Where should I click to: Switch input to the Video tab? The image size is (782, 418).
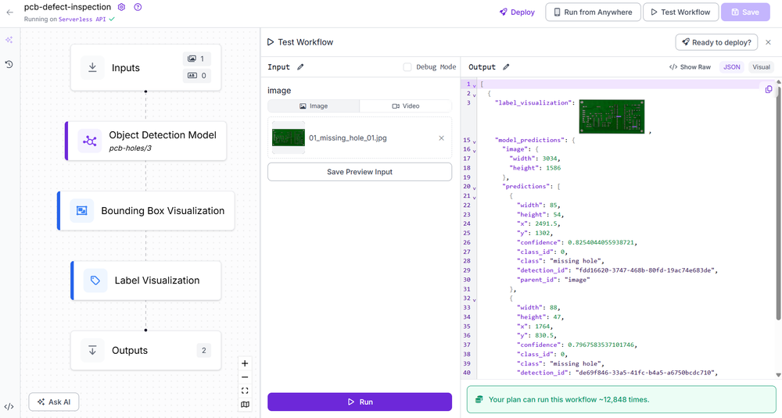(406, 106)
